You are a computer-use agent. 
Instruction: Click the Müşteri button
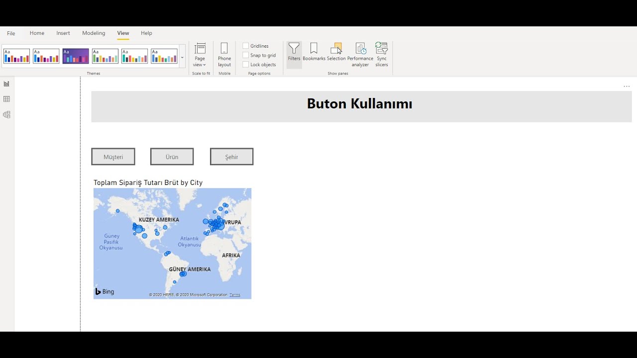[113, 157]
